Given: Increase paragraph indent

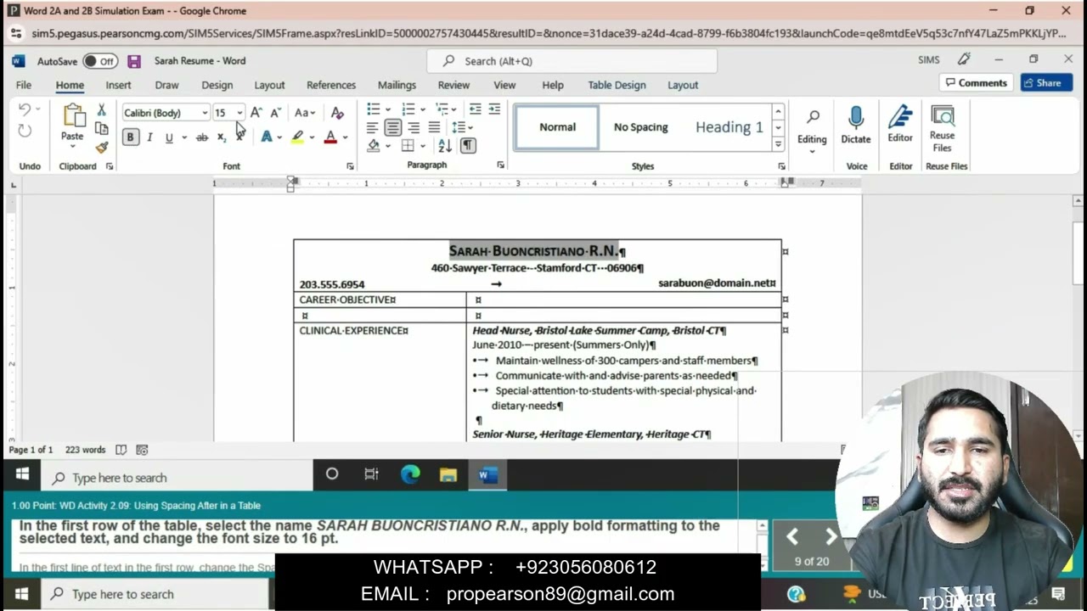Looking at the screenshot, I should pyautogui.click(x=494, y=109).
